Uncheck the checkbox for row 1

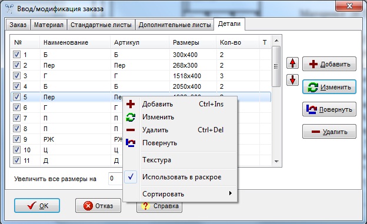[x=16, y=55]
